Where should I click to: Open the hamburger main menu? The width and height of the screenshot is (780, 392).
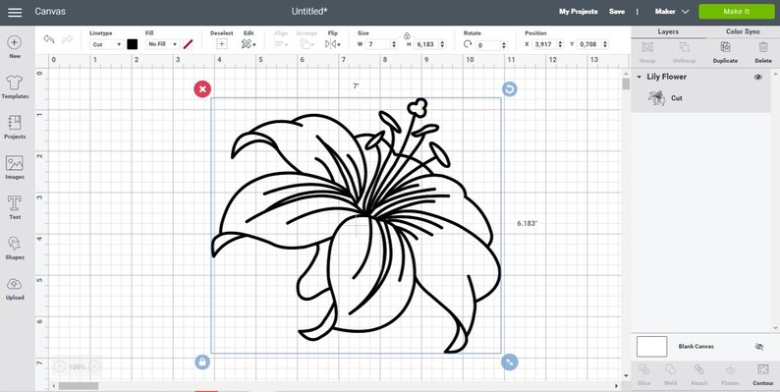pos(15,12)
